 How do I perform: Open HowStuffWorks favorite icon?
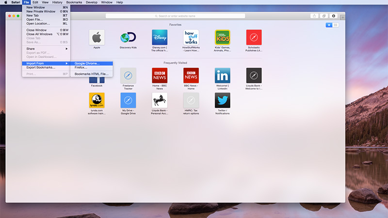coord(191,37)
